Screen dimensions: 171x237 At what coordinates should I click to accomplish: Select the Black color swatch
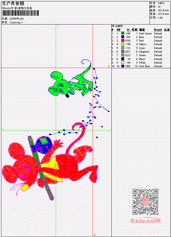123,59
